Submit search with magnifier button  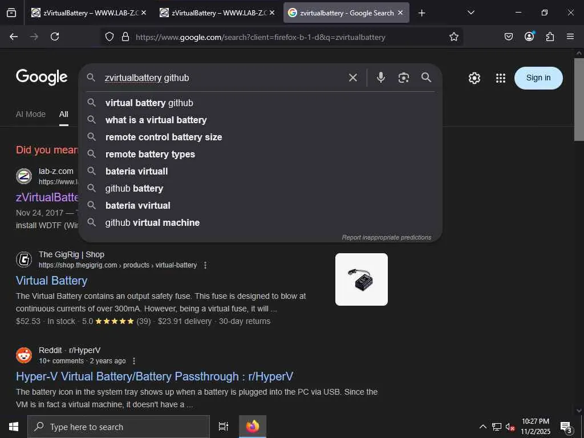pyautogui.click(x=427, y=78)
